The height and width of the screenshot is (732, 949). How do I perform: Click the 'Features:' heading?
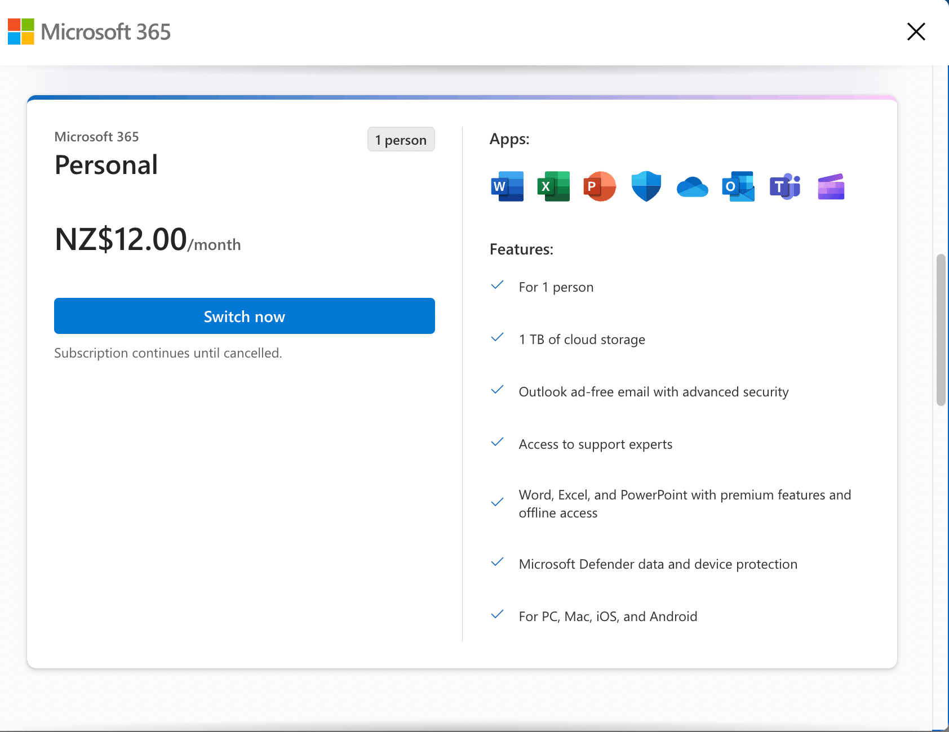(521, 249)
